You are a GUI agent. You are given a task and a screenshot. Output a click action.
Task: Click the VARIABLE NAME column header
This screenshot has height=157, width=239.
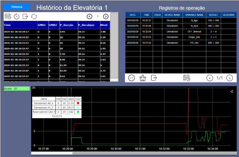coord(194,15)
